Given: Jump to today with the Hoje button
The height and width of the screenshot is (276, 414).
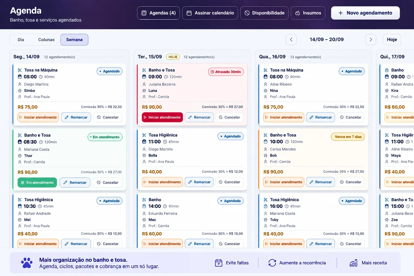Looking at the screenshot, I should 392,40.
